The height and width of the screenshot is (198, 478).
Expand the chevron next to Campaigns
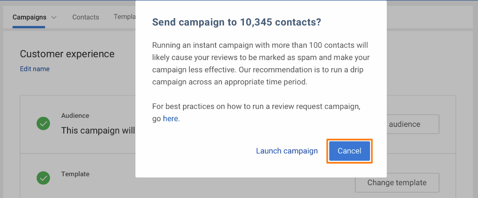click(x=54, y=18)
